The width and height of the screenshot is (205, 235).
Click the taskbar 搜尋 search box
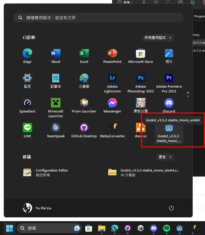pos(49,228)
